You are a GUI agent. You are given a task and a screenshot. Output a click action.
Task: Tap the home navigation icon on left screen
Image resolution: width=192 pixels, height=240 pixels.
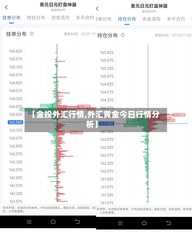pos(53,222)
